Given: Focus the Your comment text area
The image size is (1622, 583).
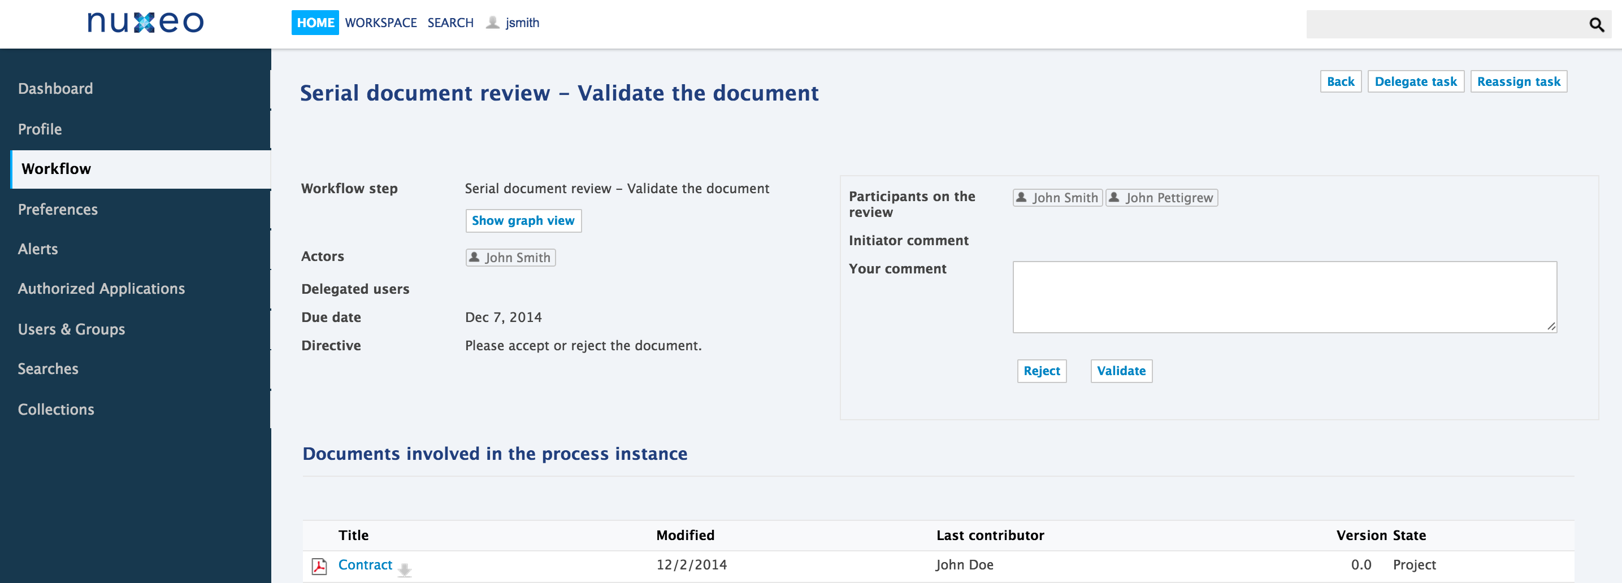Looking at the screenshot, I should tap(1285, 297).
